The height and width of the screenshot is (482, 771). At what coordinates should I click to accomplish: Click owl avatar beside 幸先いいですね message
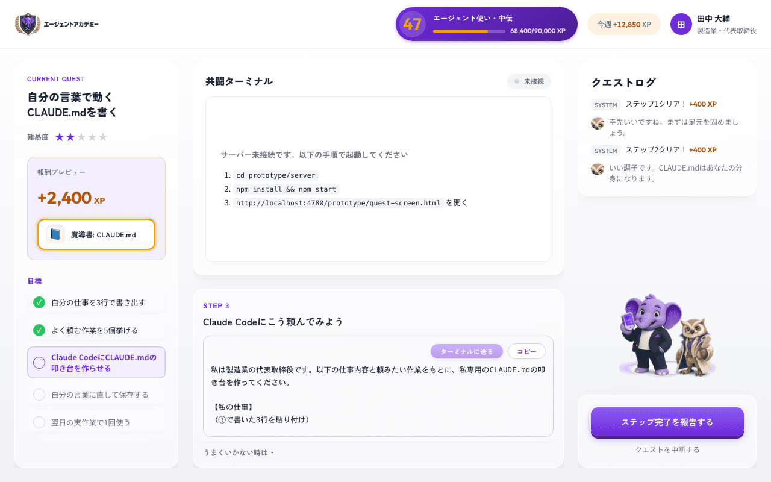pos(598,123)
